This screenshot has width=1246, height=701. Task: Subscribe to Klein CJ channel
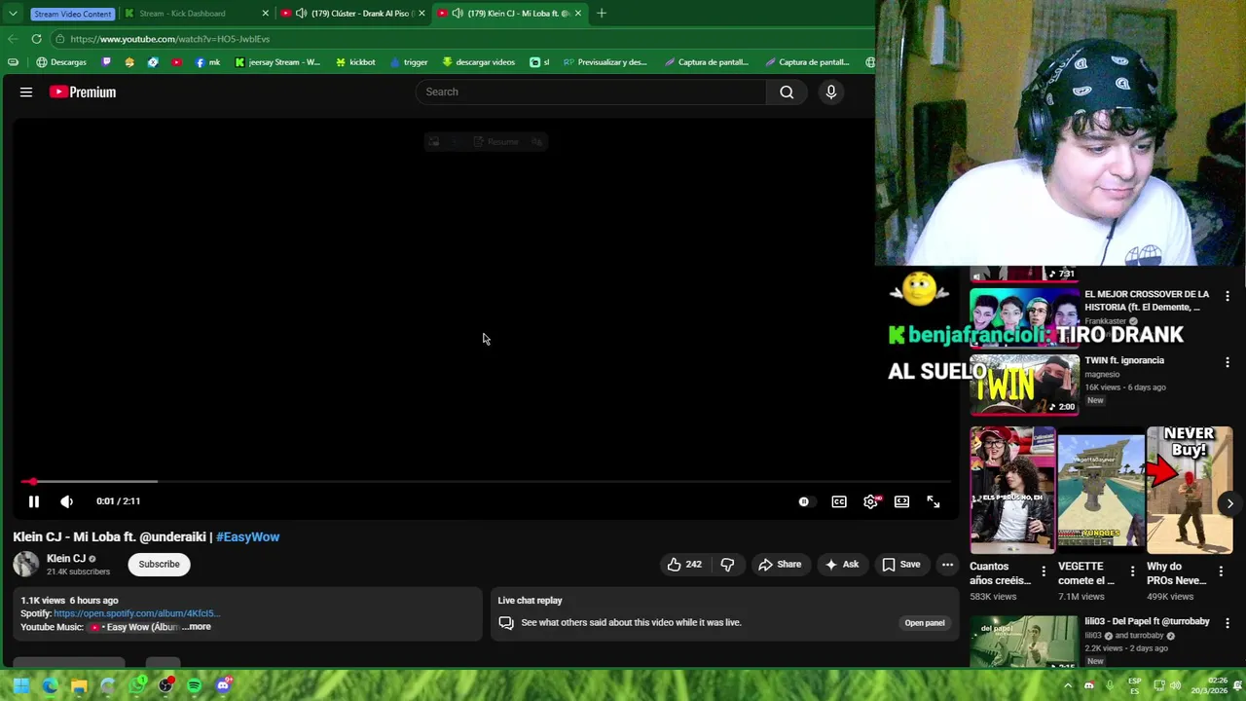(159, 564)
